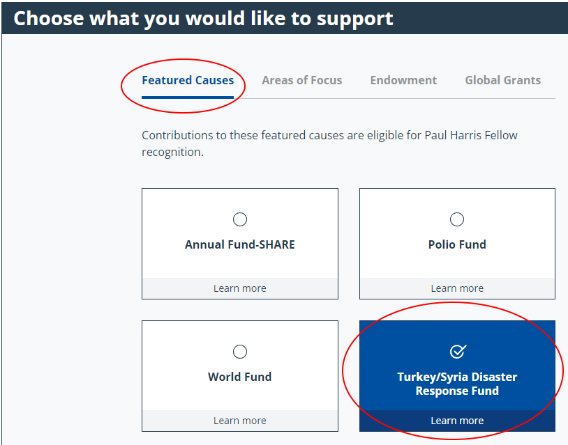Image resolution: width=568 pixels, height=445 pixels.
Task: Go to the Endowment tab
Action: point(403,80)
